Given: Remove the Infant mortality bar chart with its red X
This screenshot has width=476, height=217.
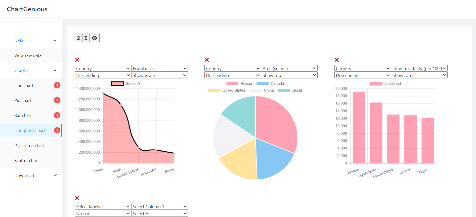Looking at the screenshot, I should point(337,60).
